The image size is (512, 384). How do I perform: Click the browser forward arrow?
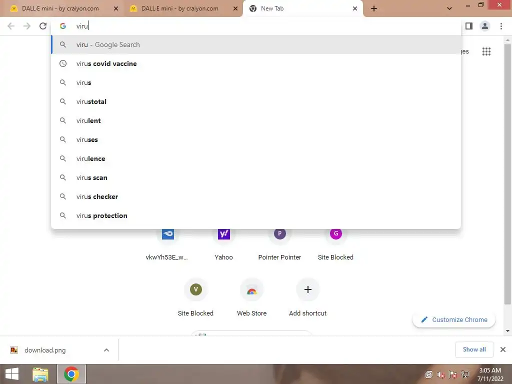point(27,26)
